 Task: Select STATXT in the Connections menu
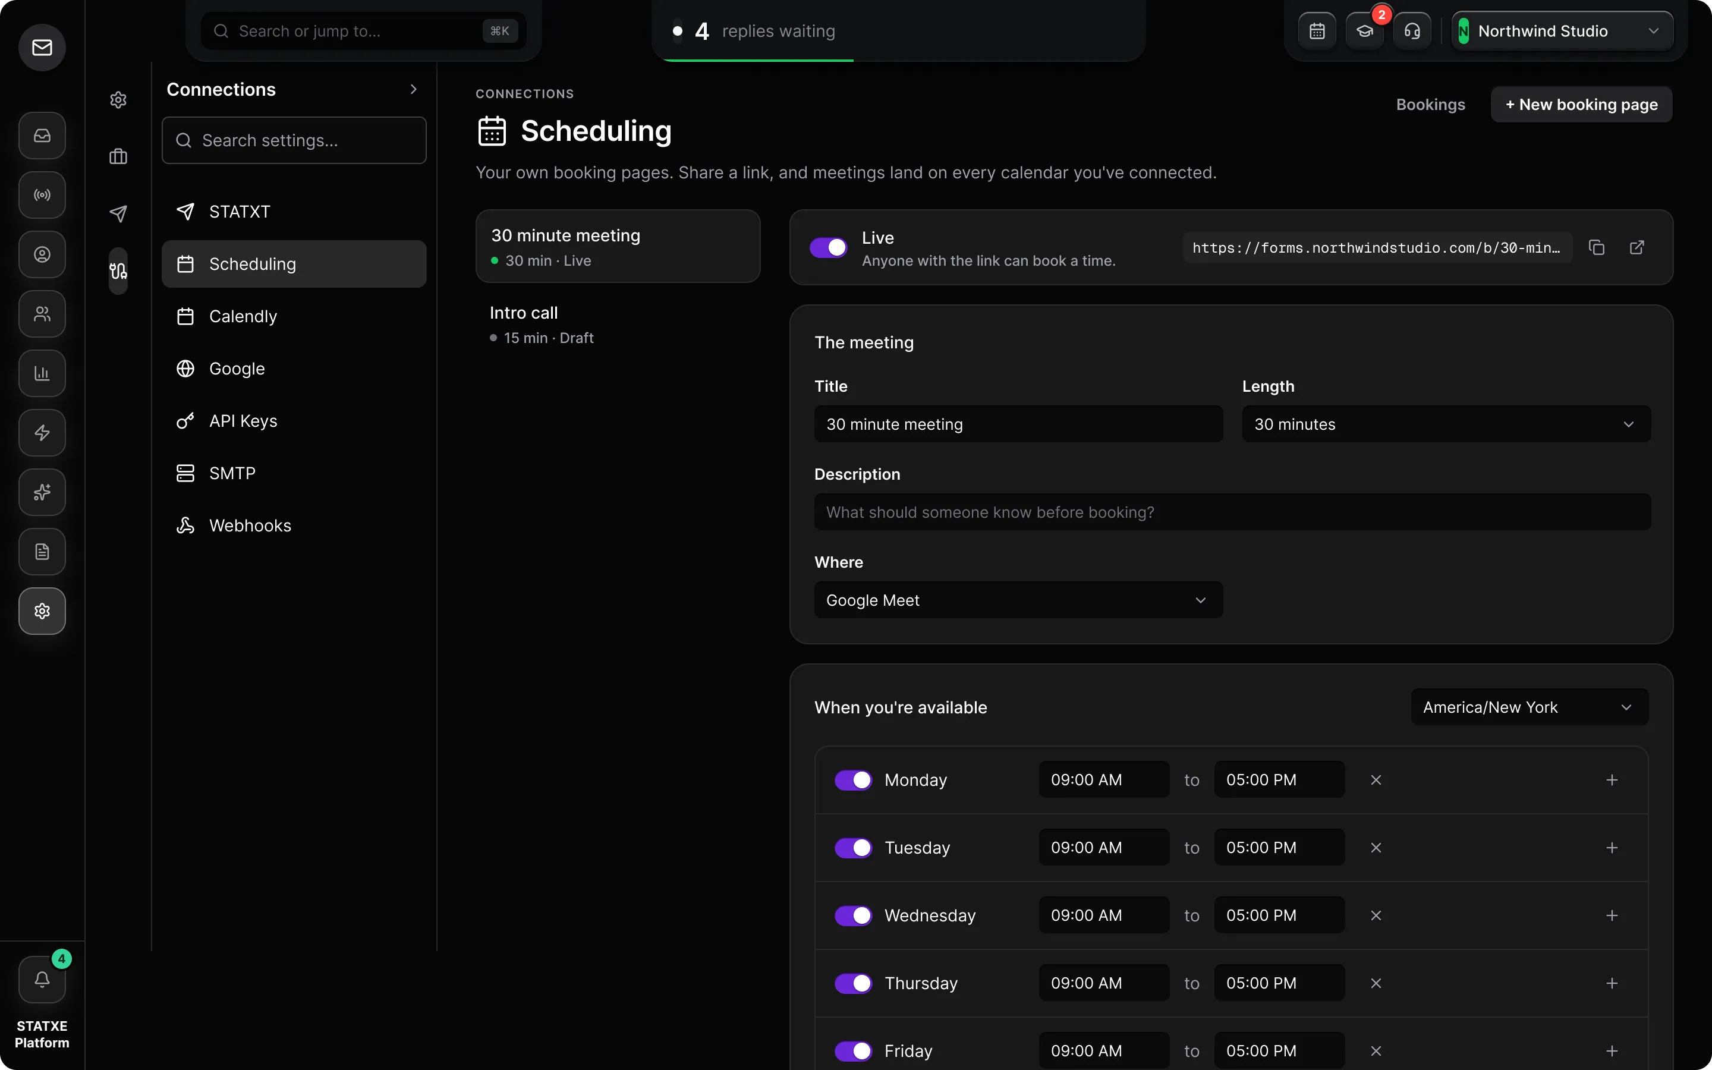pos(294,212)
